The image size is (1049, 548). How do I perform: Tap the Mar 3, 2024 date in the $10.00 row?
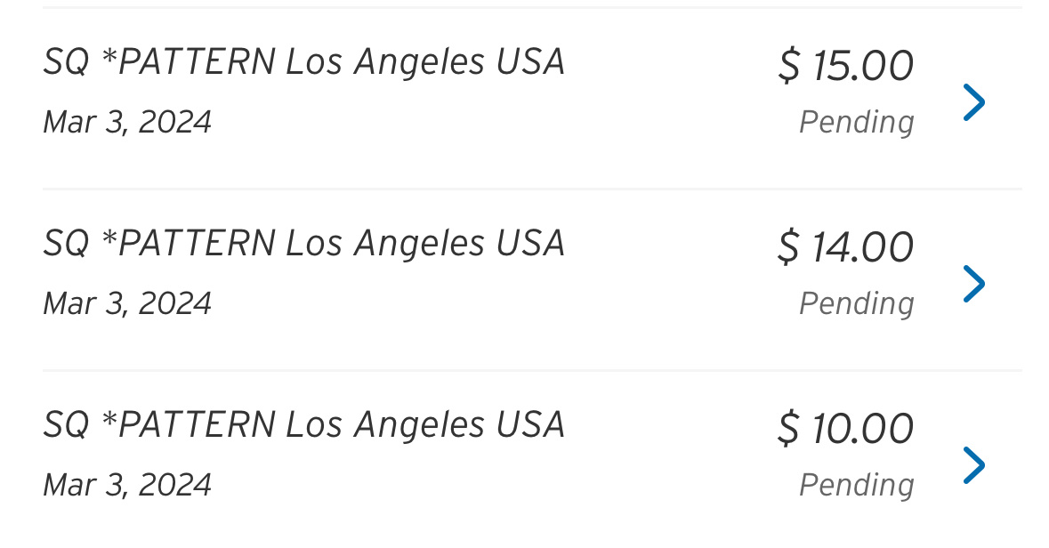tap(127, 485)
